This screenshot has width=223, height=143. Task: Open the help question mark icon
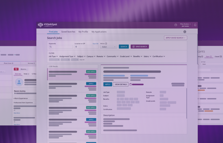pyautogui.click(x=176, y=25)
